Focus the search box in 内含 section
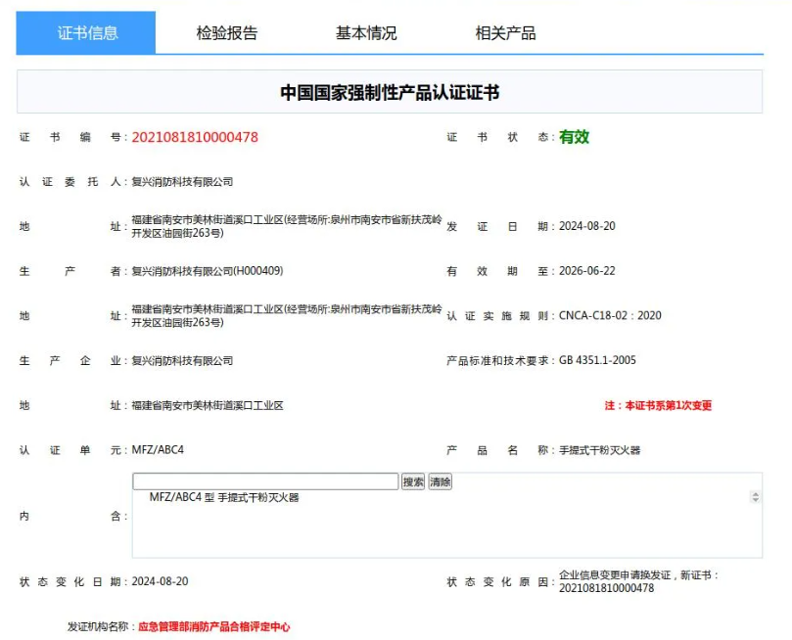Viewport: 792px width, 640px height. 265,482
